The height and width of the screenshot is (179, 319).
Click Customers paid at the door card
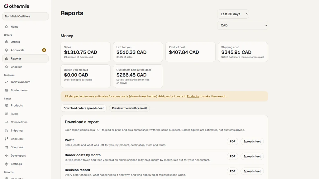pyautogui.click(x=138, y=76)
